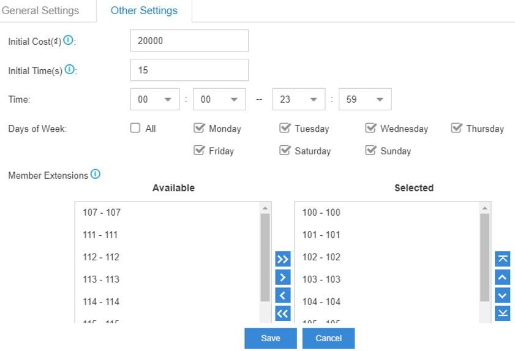Uncheck the Sunday checkbox
This screenshot has width=515, height=351.
370,150
